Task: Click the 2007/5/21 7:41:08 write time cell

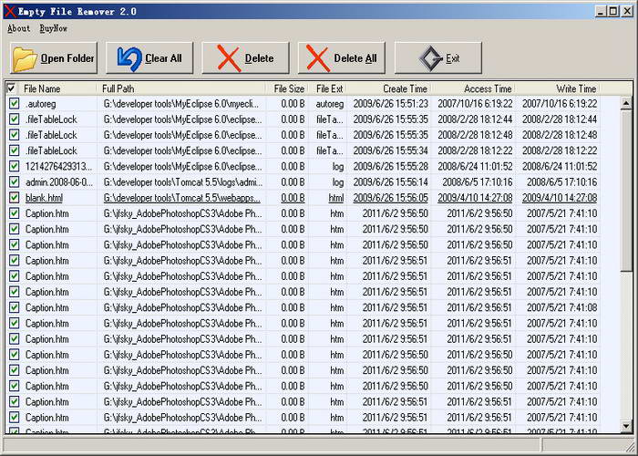Action: point(562,307)
